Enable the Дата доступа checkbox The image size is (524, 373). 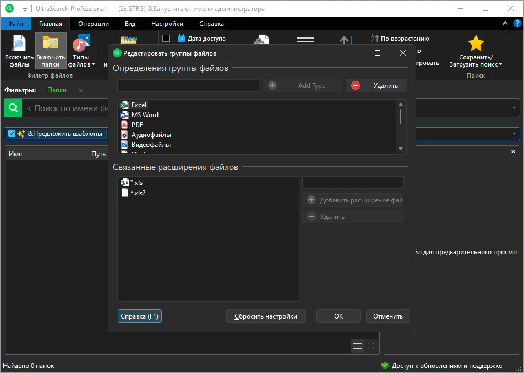tap(166, 39)
